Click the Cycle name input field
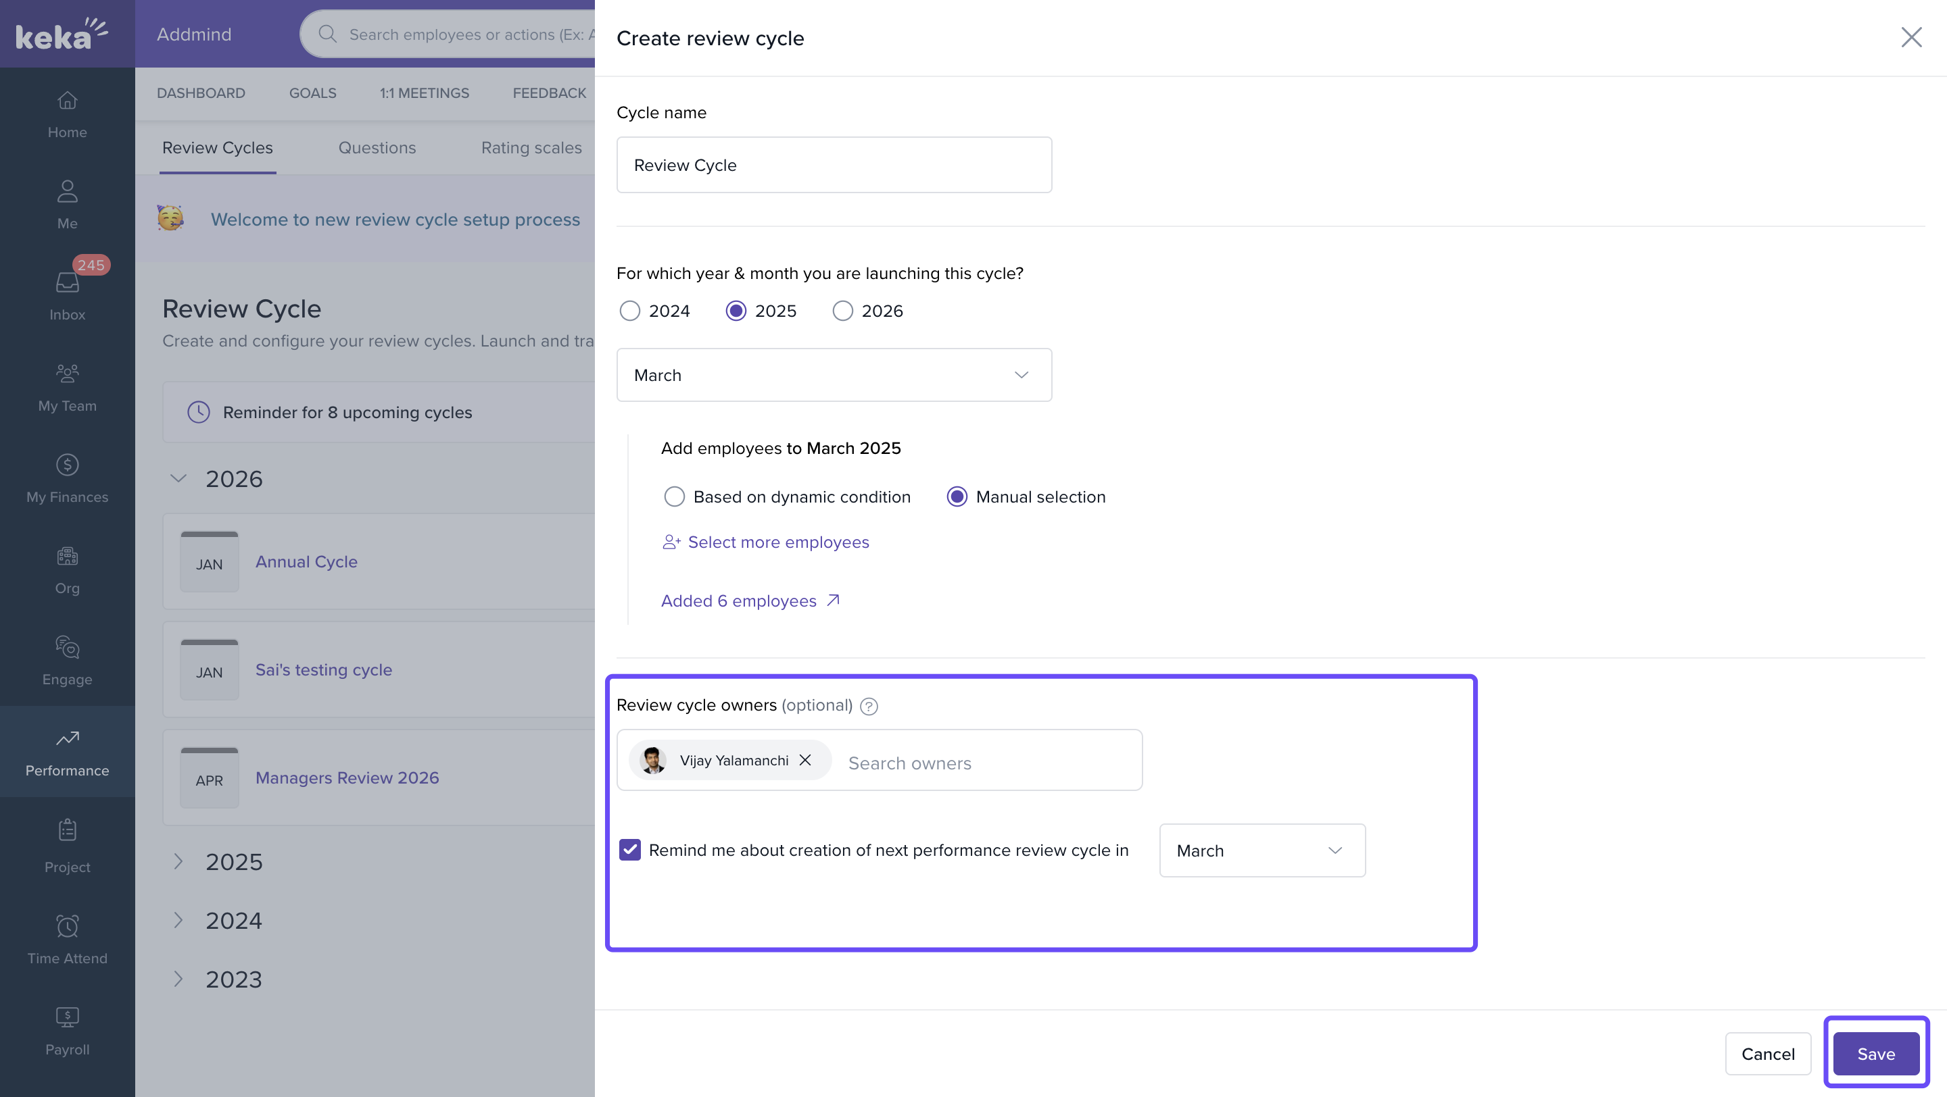The height and width of the screenshot is (1097, 1947). [834, 165]
